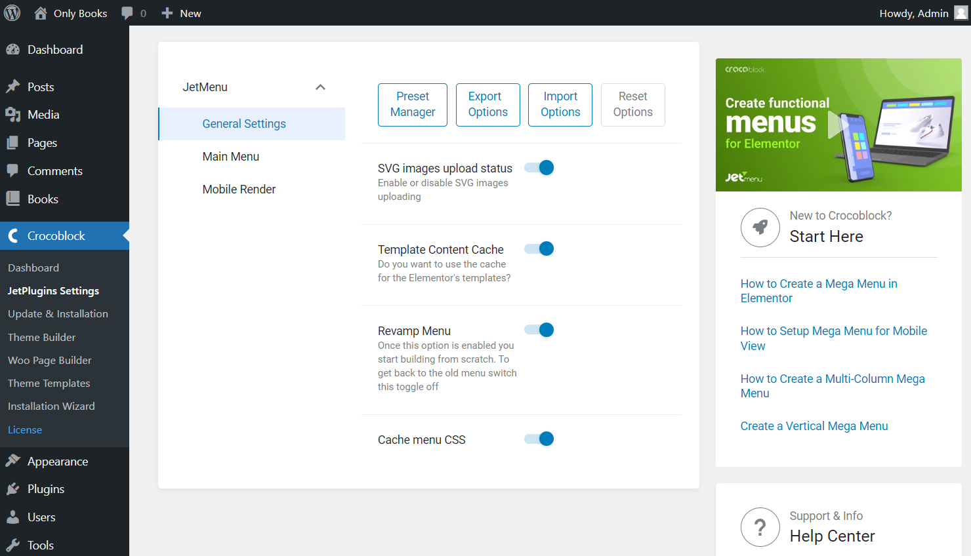This screenshot has width=971, height=556.
Task: Click the Appearance paintbrush icon
Action: pyautogui.click(x=12, y=462)
